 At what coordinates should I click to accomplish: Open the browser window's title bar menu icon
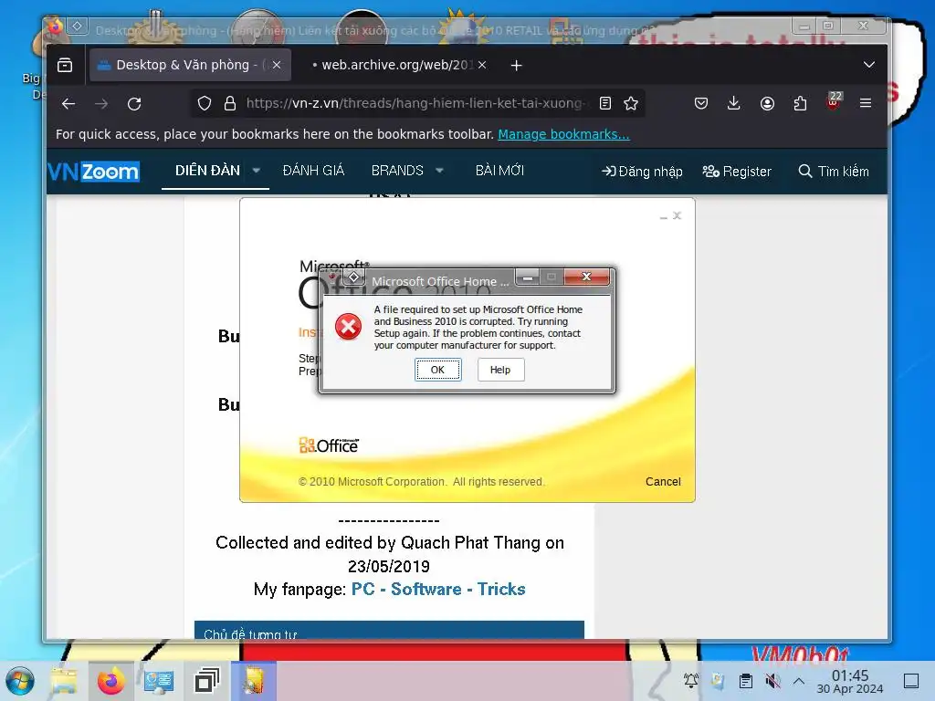pos(77,26)
